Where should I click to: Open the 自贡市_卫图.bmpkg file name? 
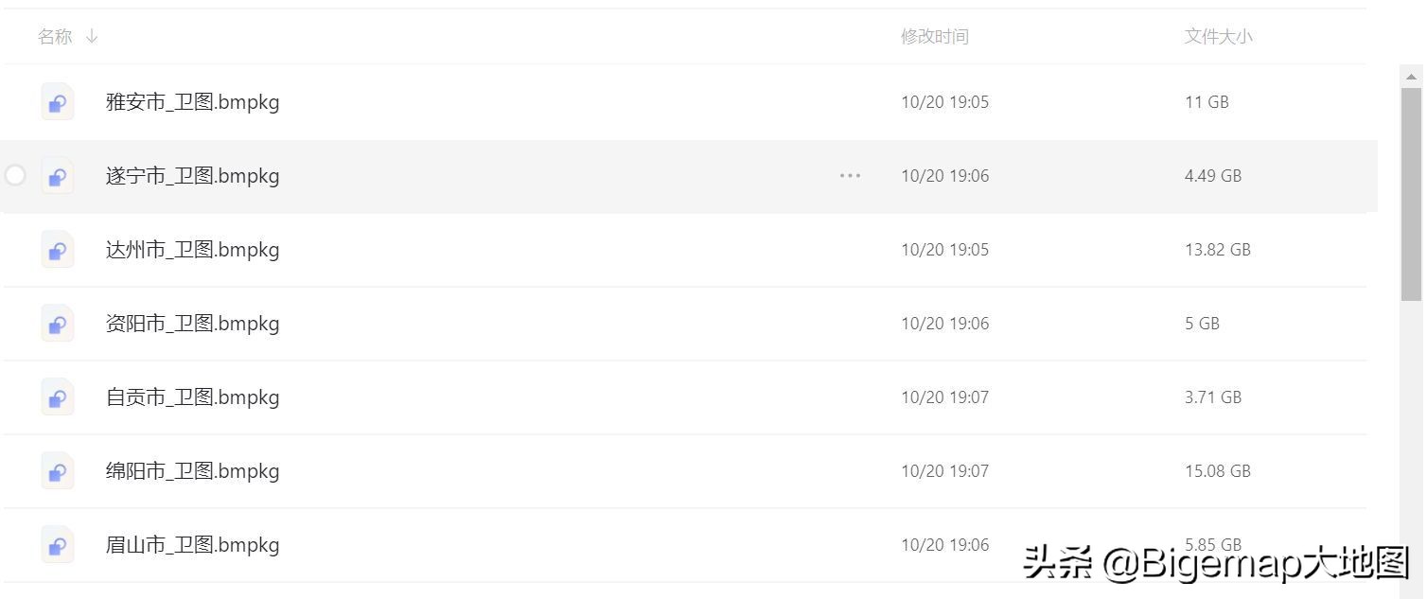coord(192,397)
